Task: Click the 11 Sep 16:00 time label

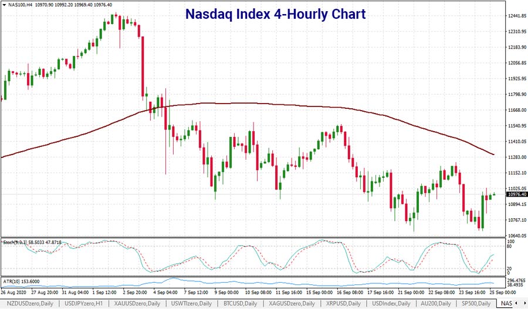Action: (x=289, y=293)
